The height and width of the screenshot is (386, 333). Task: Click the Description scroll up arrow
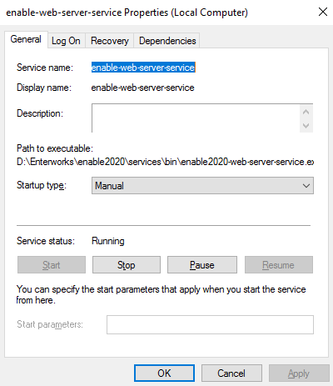tap(306, 112)
